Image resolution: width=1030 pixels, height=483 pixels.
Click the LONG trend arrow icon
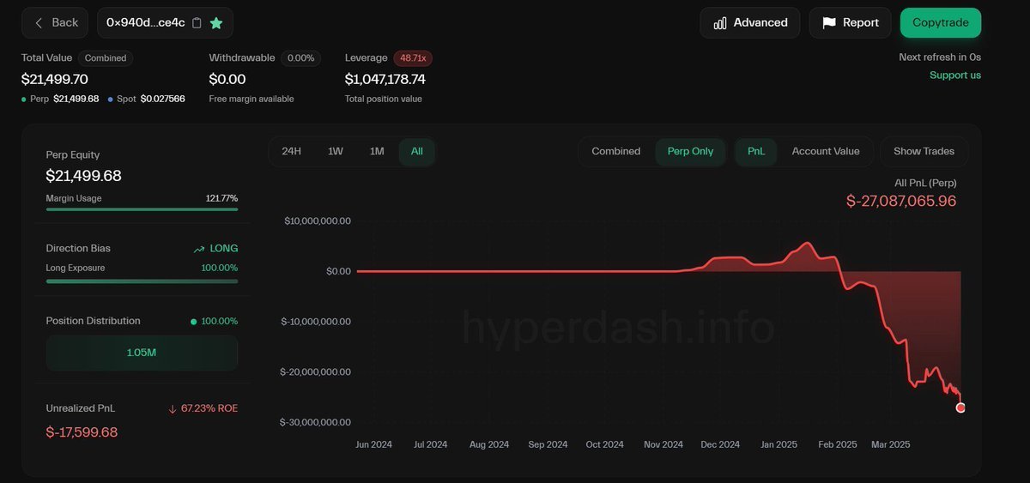pos(199,249)
